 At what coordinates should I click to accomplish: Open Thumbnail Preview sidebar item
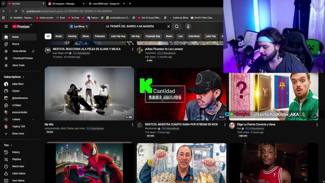coord(19,58)
